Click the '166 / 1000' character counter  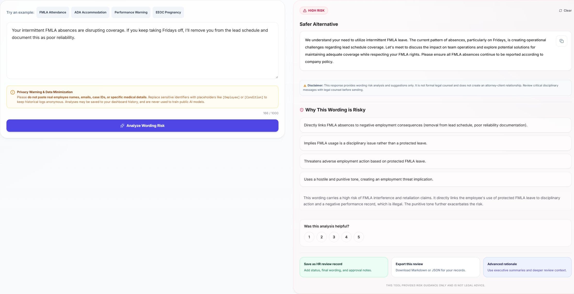[271, 113]
